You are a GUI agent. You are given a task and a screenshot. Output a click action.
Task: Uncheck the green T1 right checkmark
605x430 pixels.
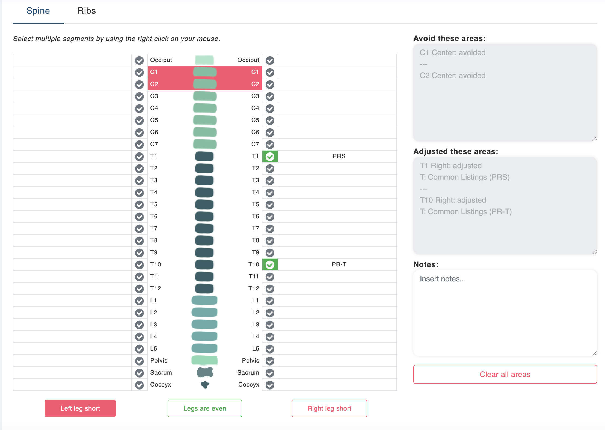pos(270,156)
